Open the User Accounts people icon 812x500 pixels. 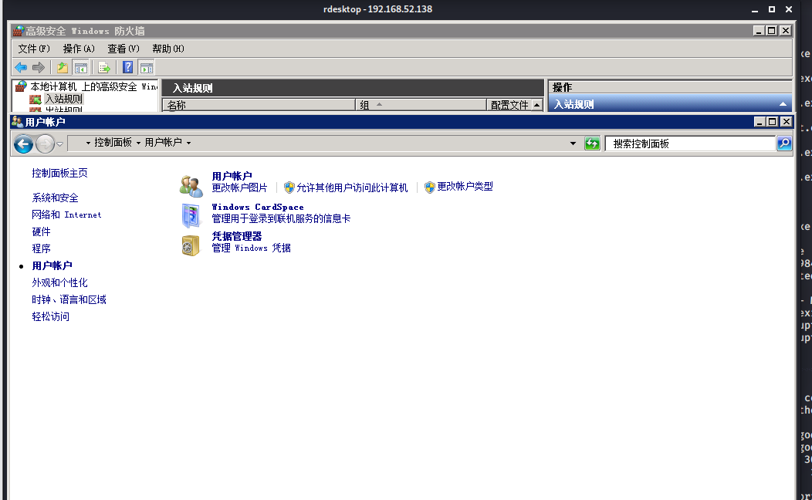191,186
